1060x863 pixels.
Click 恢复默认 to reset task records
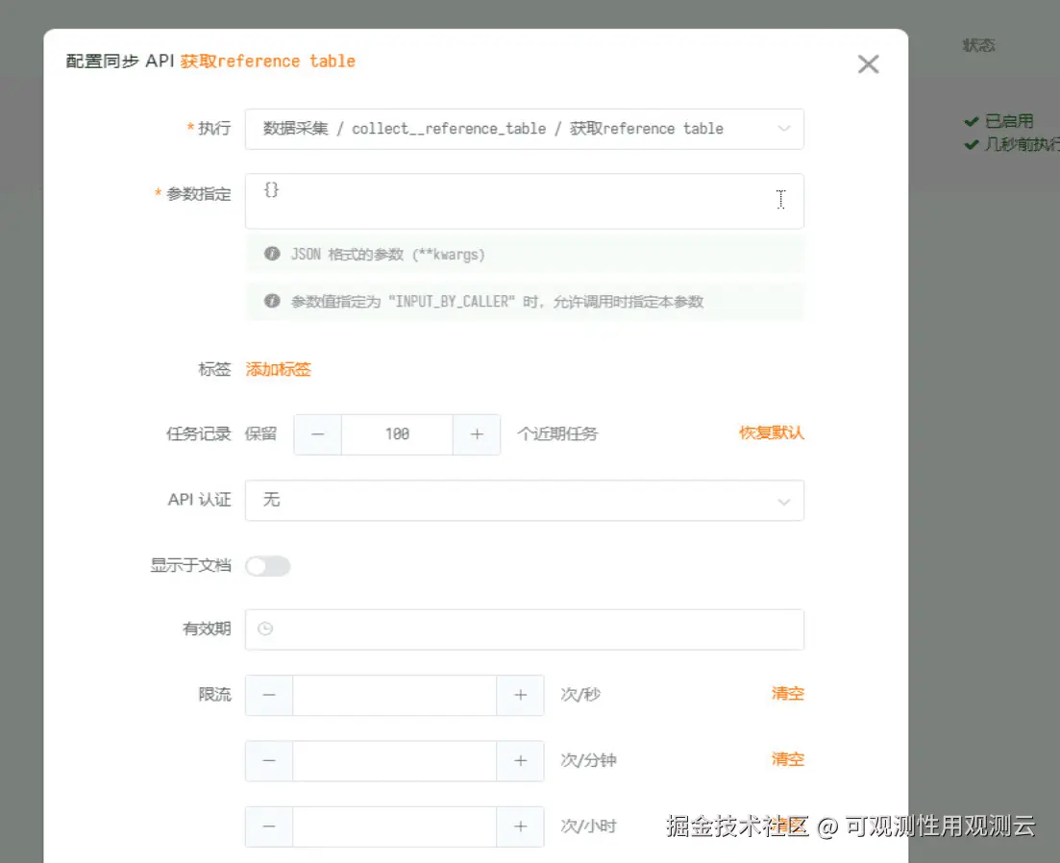click(772, 432)
